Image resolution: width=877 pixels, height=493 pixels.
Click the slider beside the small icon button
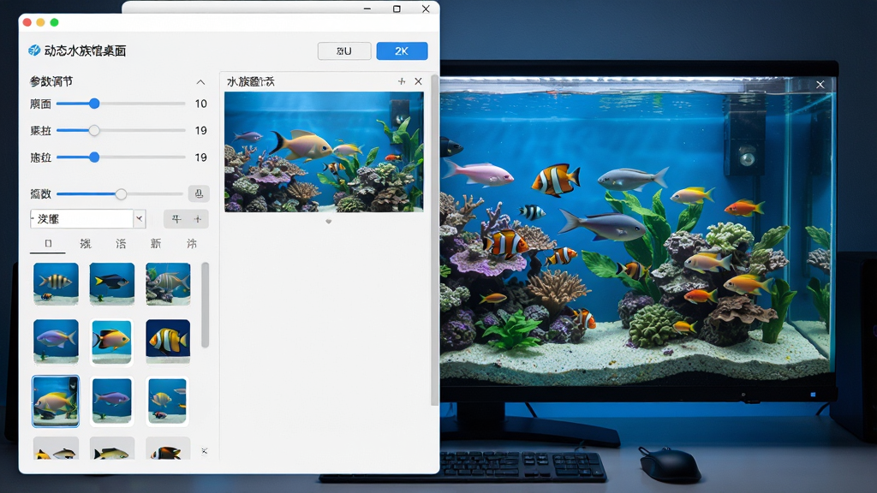[x=120, y=194]
